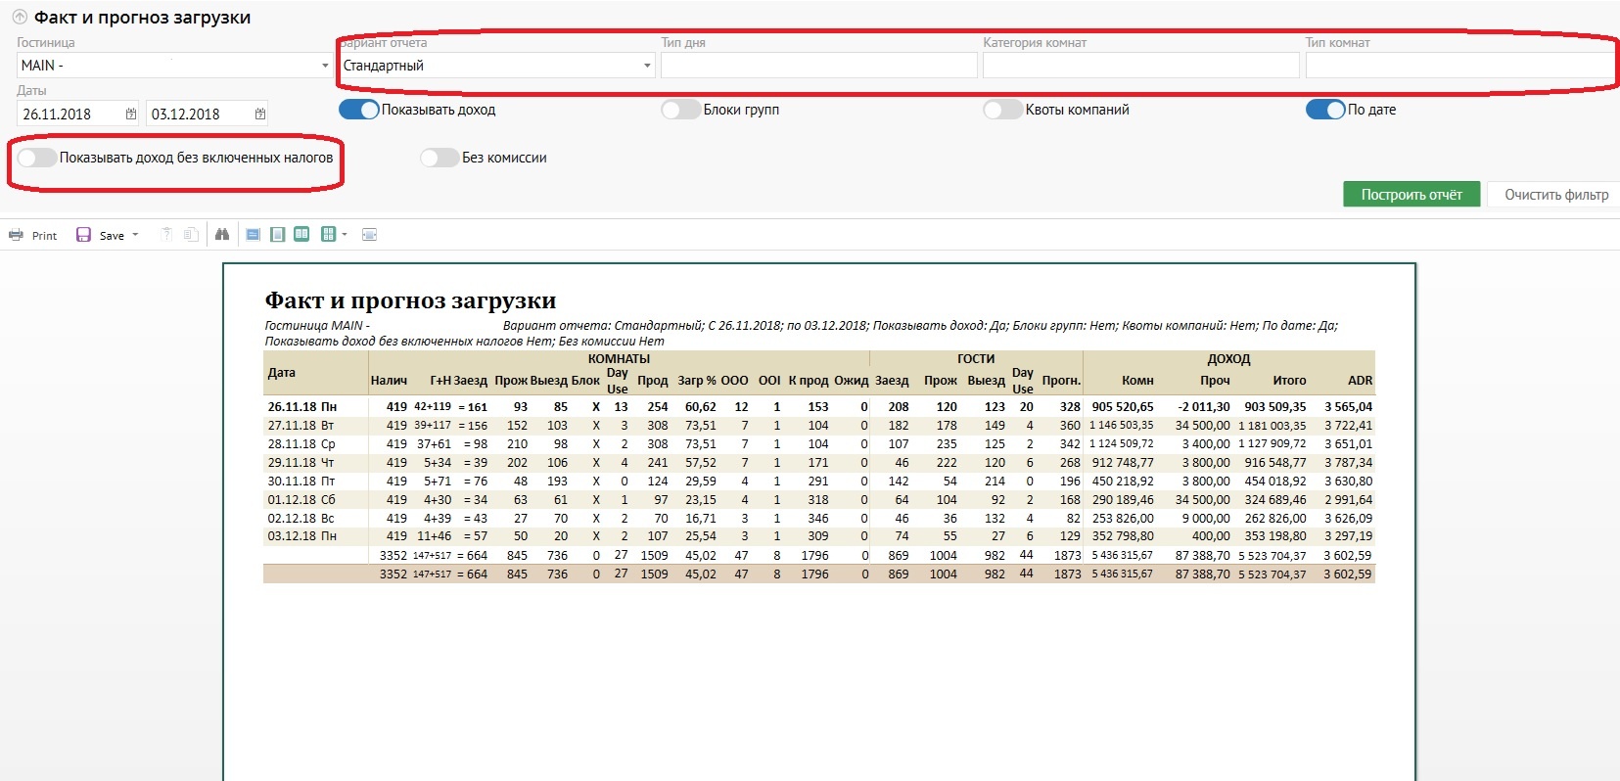Image resolution: width=1620 pixels, height=781 pixels.
Task: Open calendar for start date 26.11.2018
Action: (131, 115)
